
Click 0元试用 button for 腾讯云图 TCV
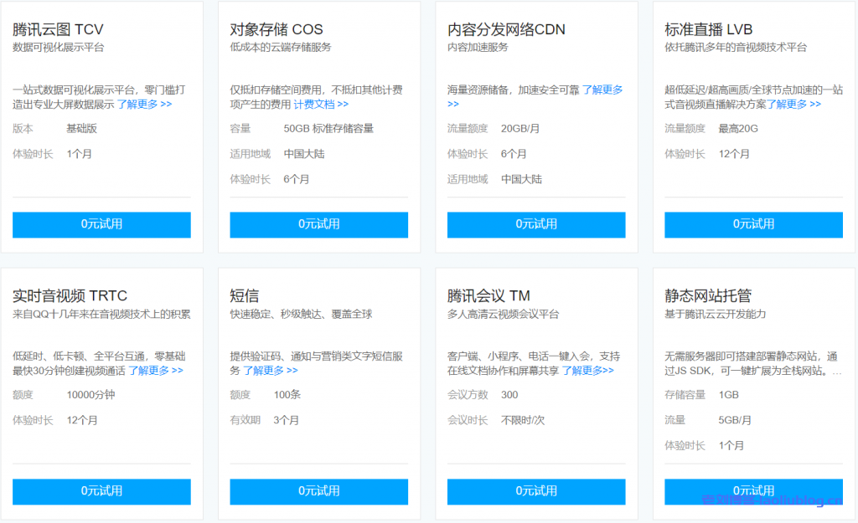click(101, 224)
